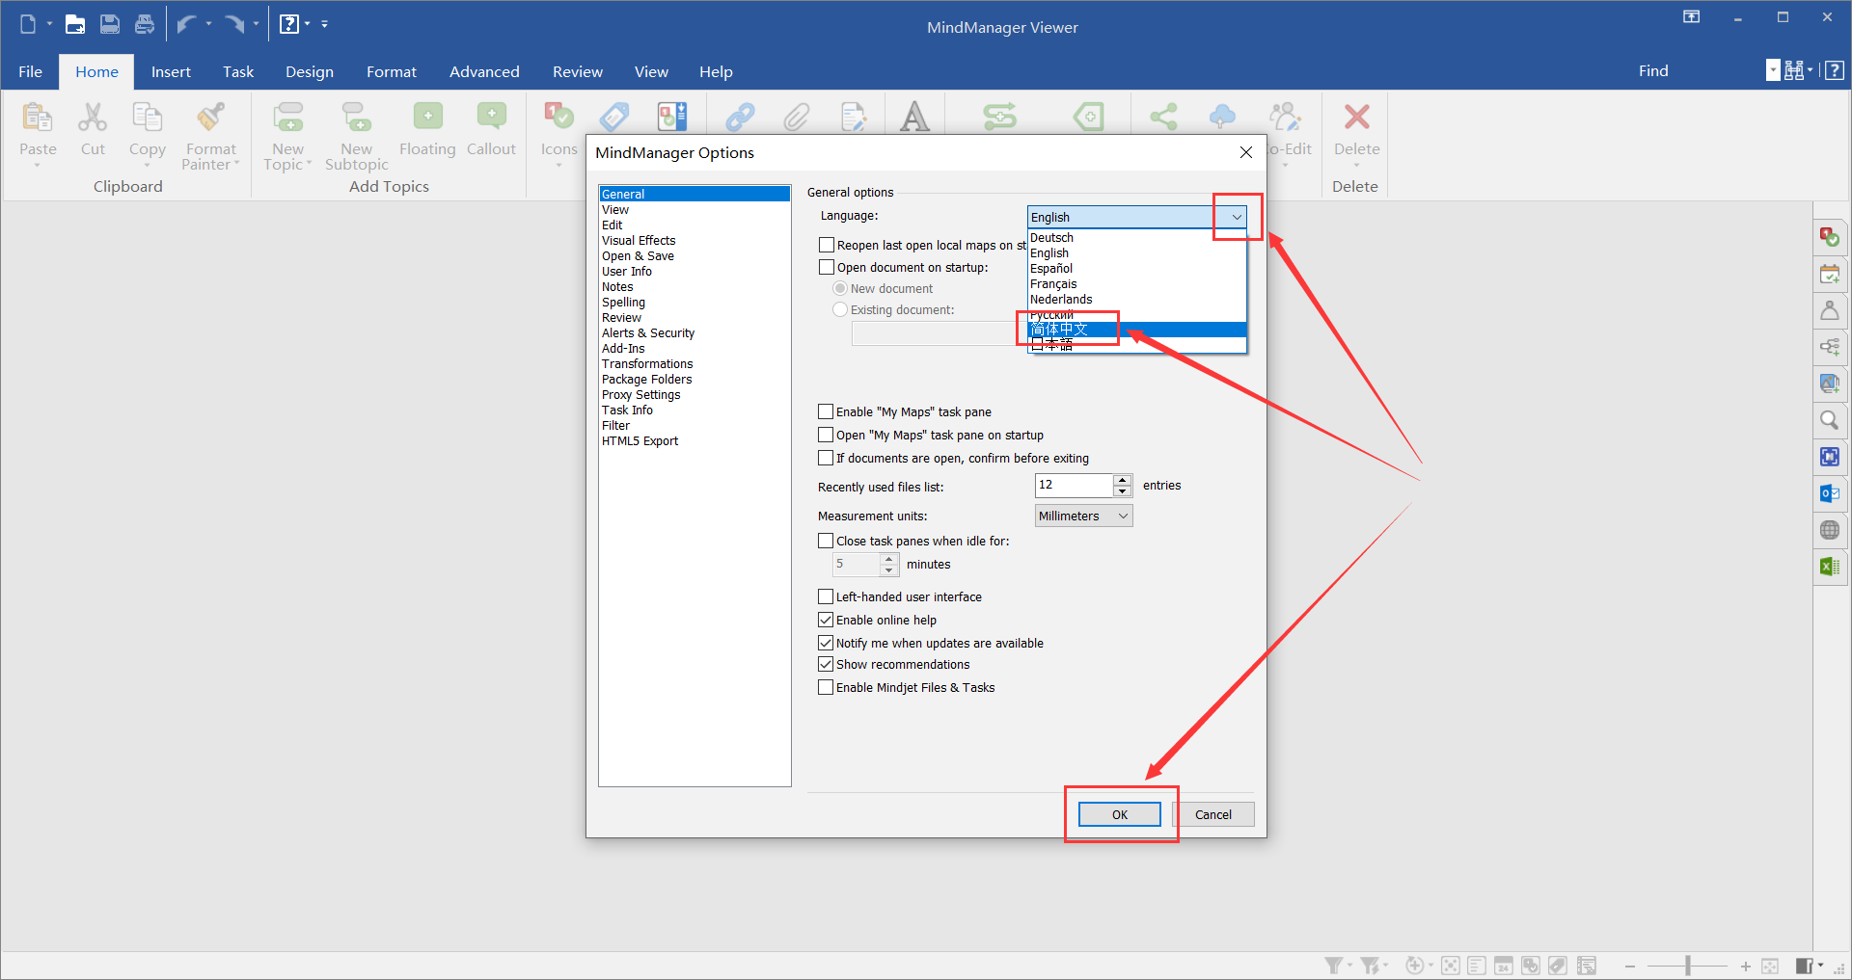The width and height of the screenshot is (1852, 980).
Task: Switch to the Advanced ribbon tab
Action: point(483,72)
